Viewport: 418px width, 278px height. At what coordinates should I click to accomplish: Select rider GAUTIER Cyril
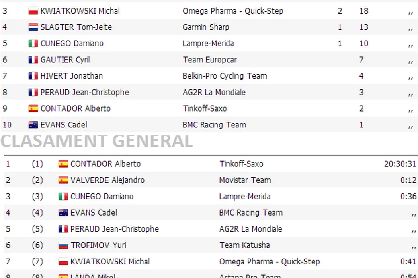pyautogui.click(x=65, y=60)
